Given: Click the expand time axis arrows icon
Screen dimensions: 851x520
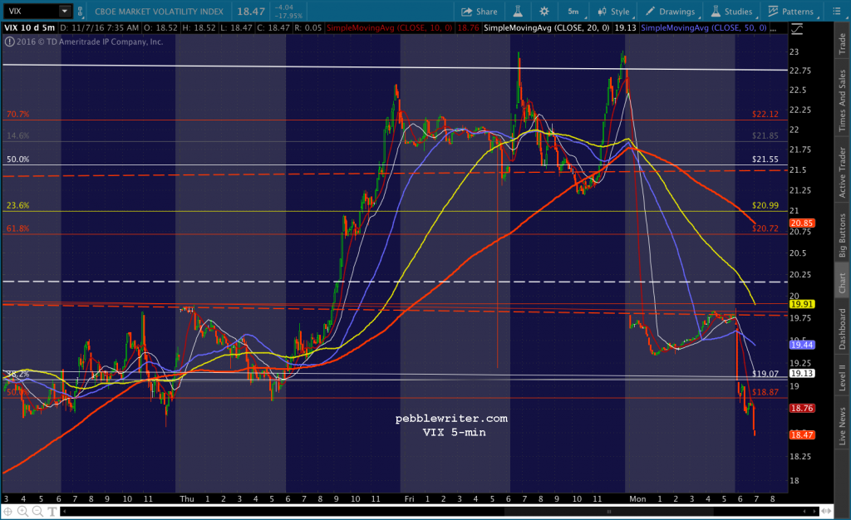Looking at the screenshot, I should click(x=826, y=511).
